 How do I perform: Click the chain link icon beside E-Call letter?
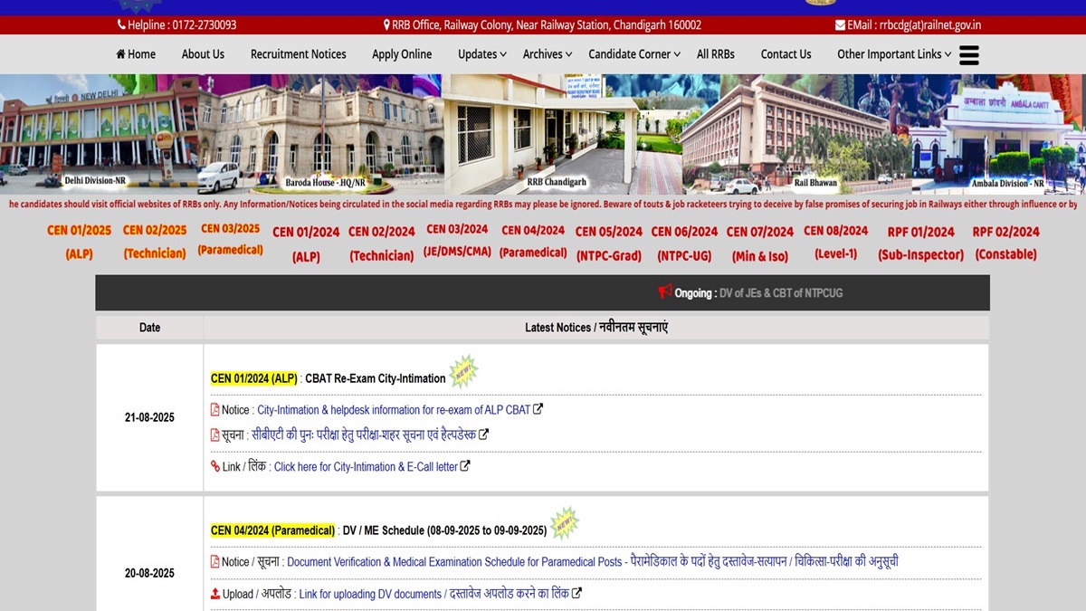215,467
